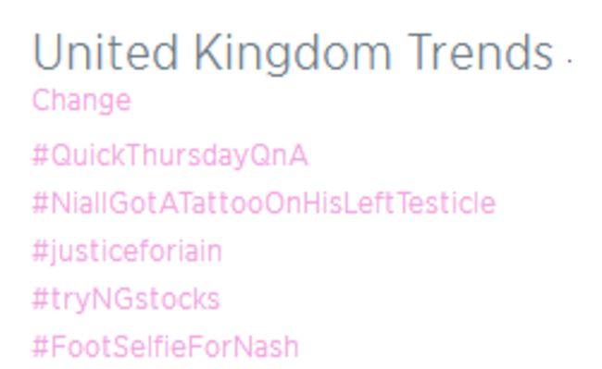602x369 pixels.
Task: Select the #justiceforiain hashtag
Action: 127,252
